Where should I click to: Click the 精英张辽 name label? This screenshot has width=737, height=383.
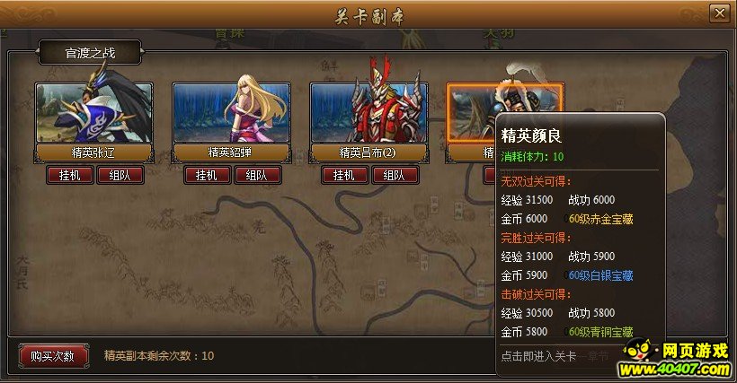point(93,152)
